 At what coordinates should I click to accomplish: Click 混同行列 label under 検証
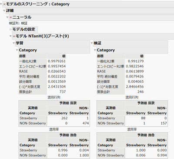click(x=132, y=97)
